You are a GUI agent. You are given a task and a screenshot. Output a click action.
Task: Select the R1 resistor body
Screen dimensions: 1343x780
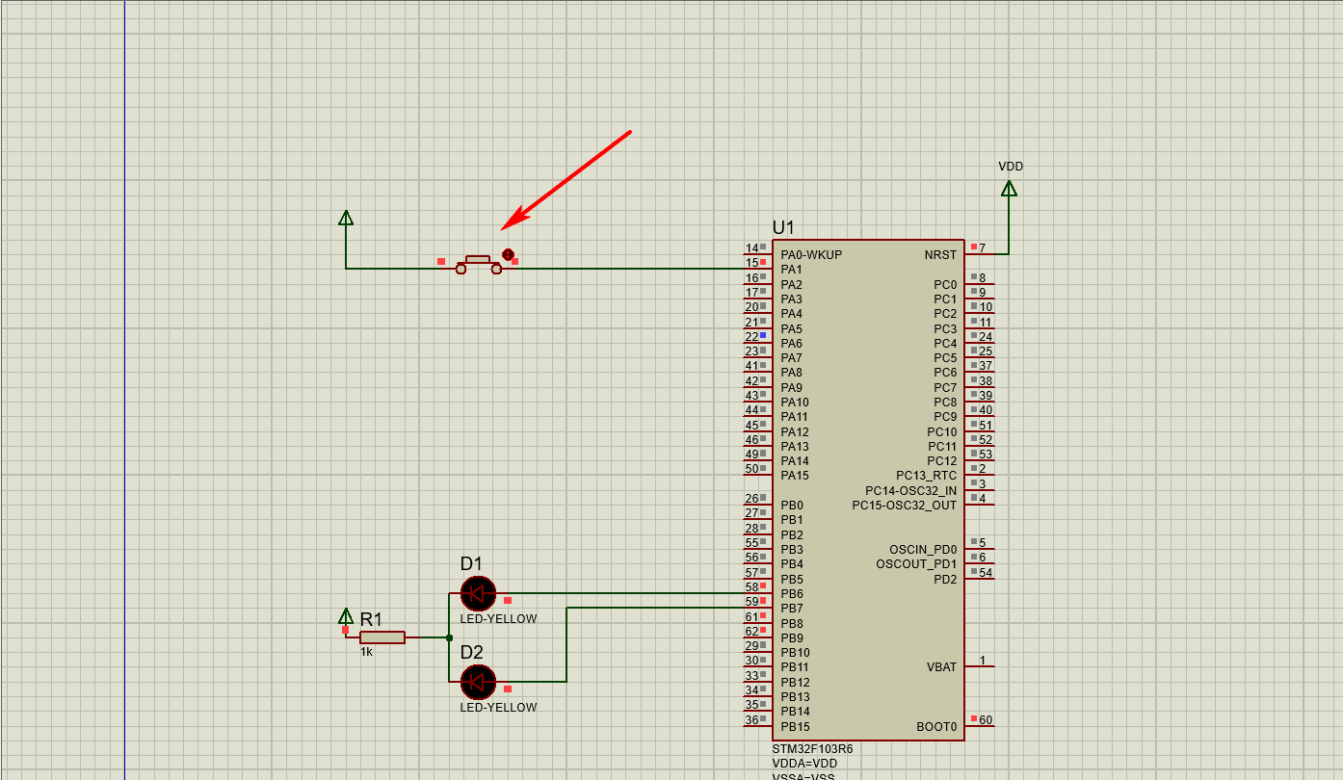point(382,637)
